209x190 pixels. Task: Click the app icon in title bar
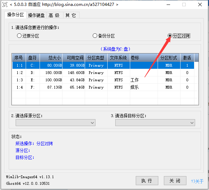point(5,5)
